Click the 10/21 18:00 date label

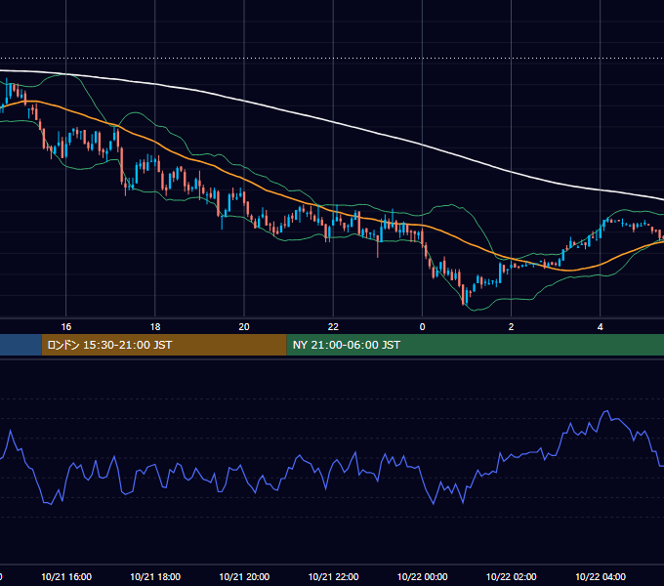point(155,576)
